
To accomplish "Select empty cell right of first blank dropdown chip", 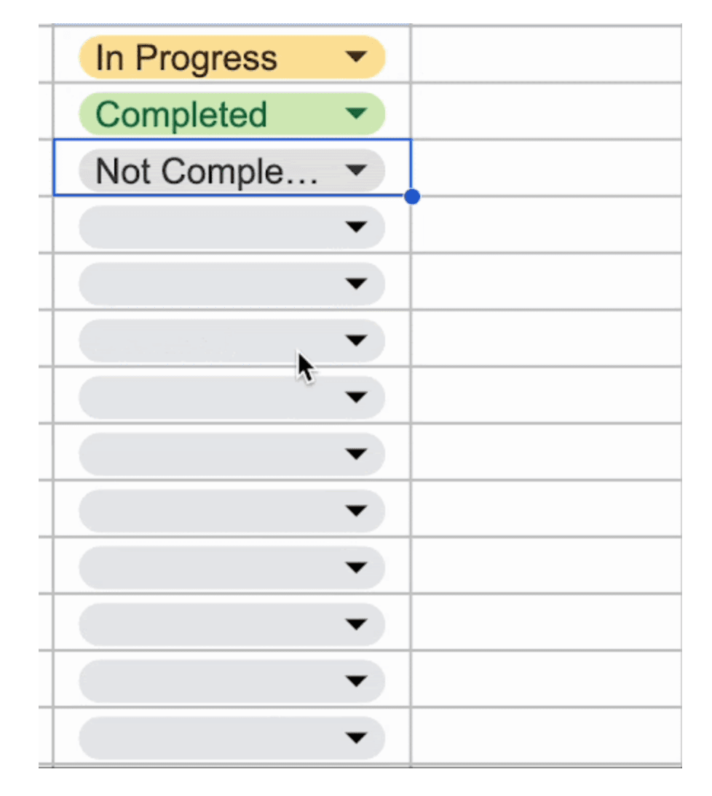I will pos(546,225).
